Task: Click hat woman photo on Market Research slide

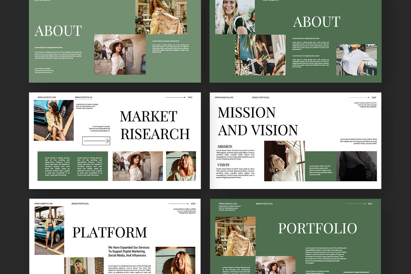Action: pos(138,166)
